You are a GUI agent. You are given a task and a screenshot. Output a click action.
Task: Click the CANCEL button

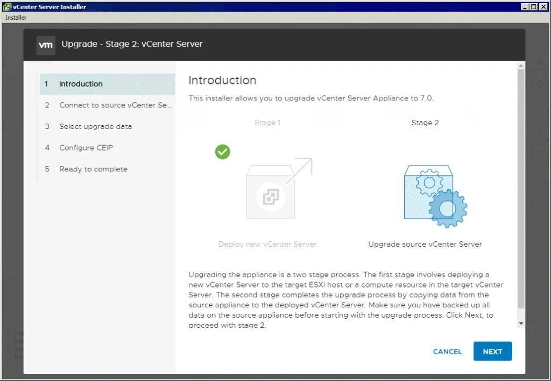[x=447, y=351]
